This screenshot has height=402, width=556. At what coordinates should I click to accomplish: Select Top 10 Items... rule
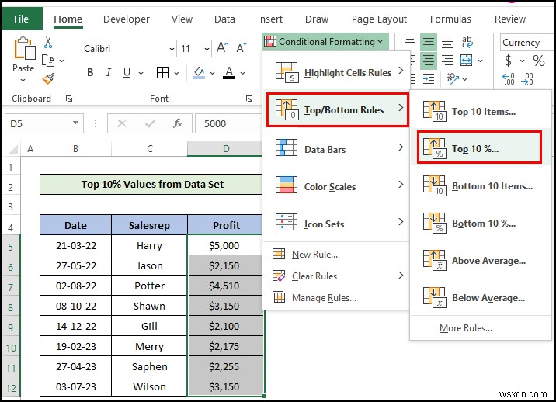(x=481, y=111)
